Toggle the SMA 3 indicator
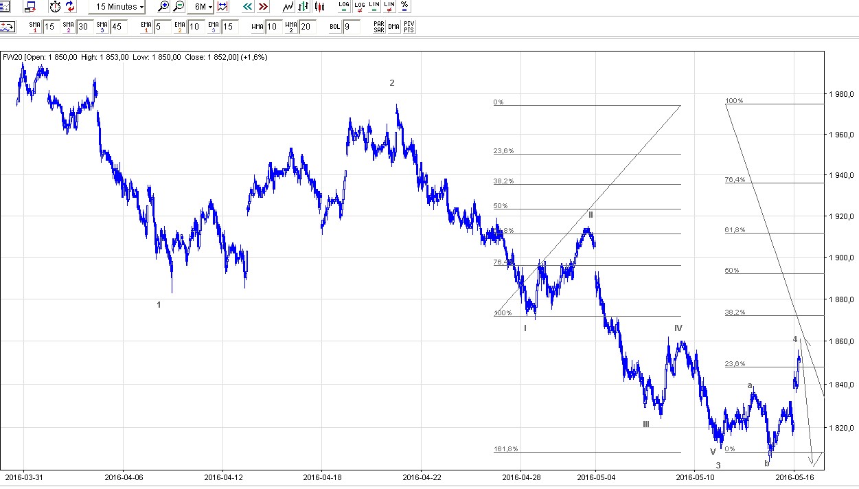Screen dimensions: 859x489 [102, 27]
